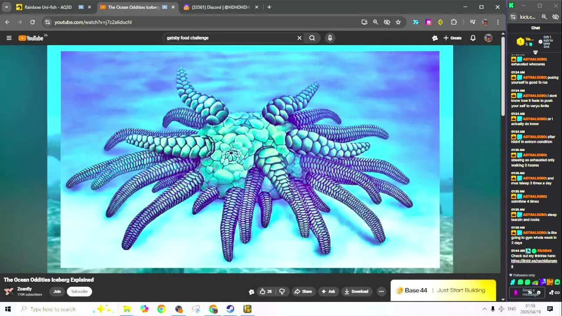
Task: Toggle the Kick window eye-slash icon
Action: pyautogui.click(x=555, y=17)
